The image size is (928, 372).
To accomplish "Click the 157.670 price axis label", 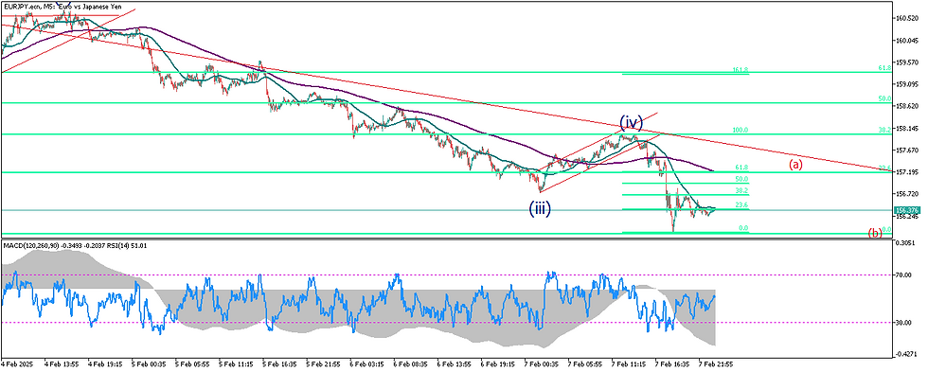I will [907, 151].
